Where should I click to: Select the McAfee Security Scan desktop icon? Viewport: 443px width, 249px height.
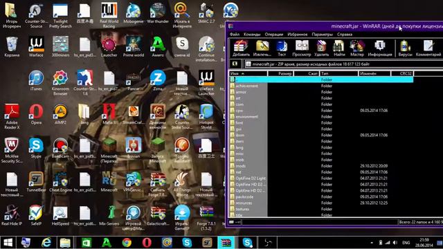pyautogui.click(x=12, y=151)
